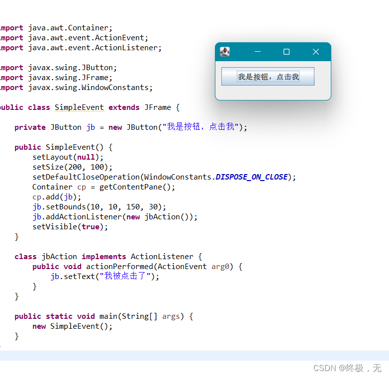Click the import java.awt.Container line

tap(56, 28)
